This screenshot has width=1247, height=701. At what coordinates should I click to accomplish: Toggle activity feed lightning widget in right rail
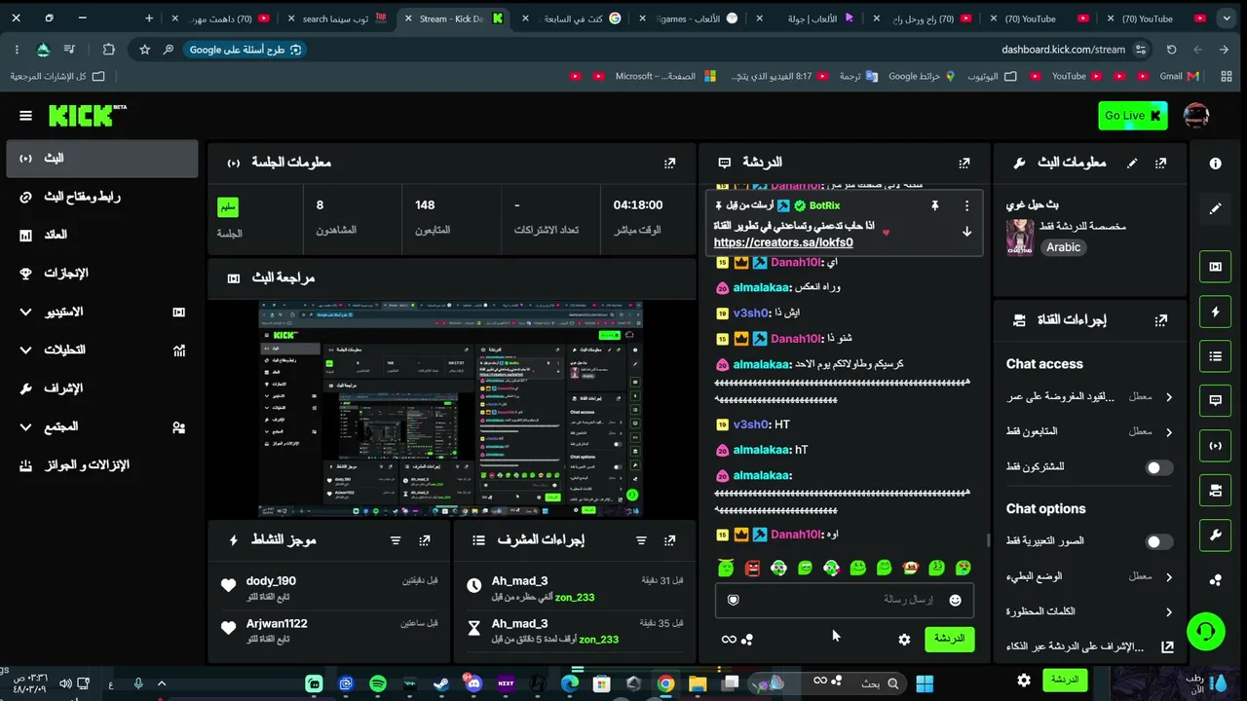(1215, 312)
